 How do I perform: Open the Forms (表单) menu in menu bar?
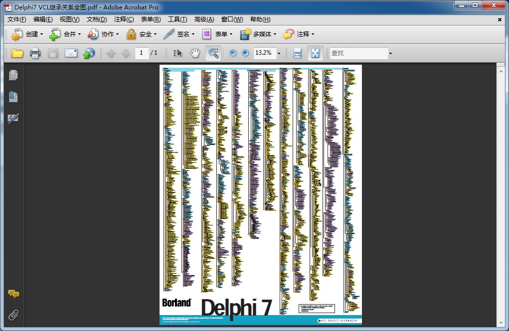click(151, 19)
